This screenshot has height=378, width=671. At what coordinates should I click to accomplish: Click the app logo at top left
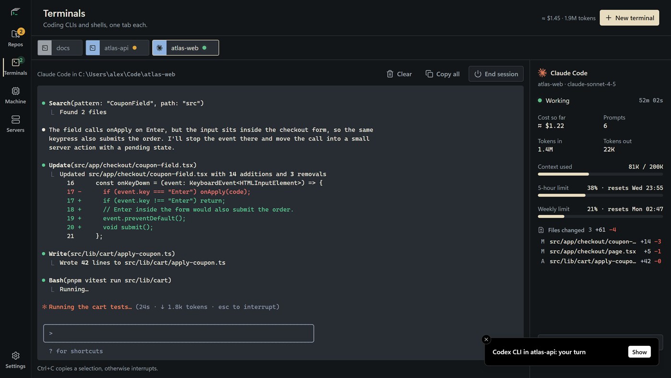[x=15, y=12]
